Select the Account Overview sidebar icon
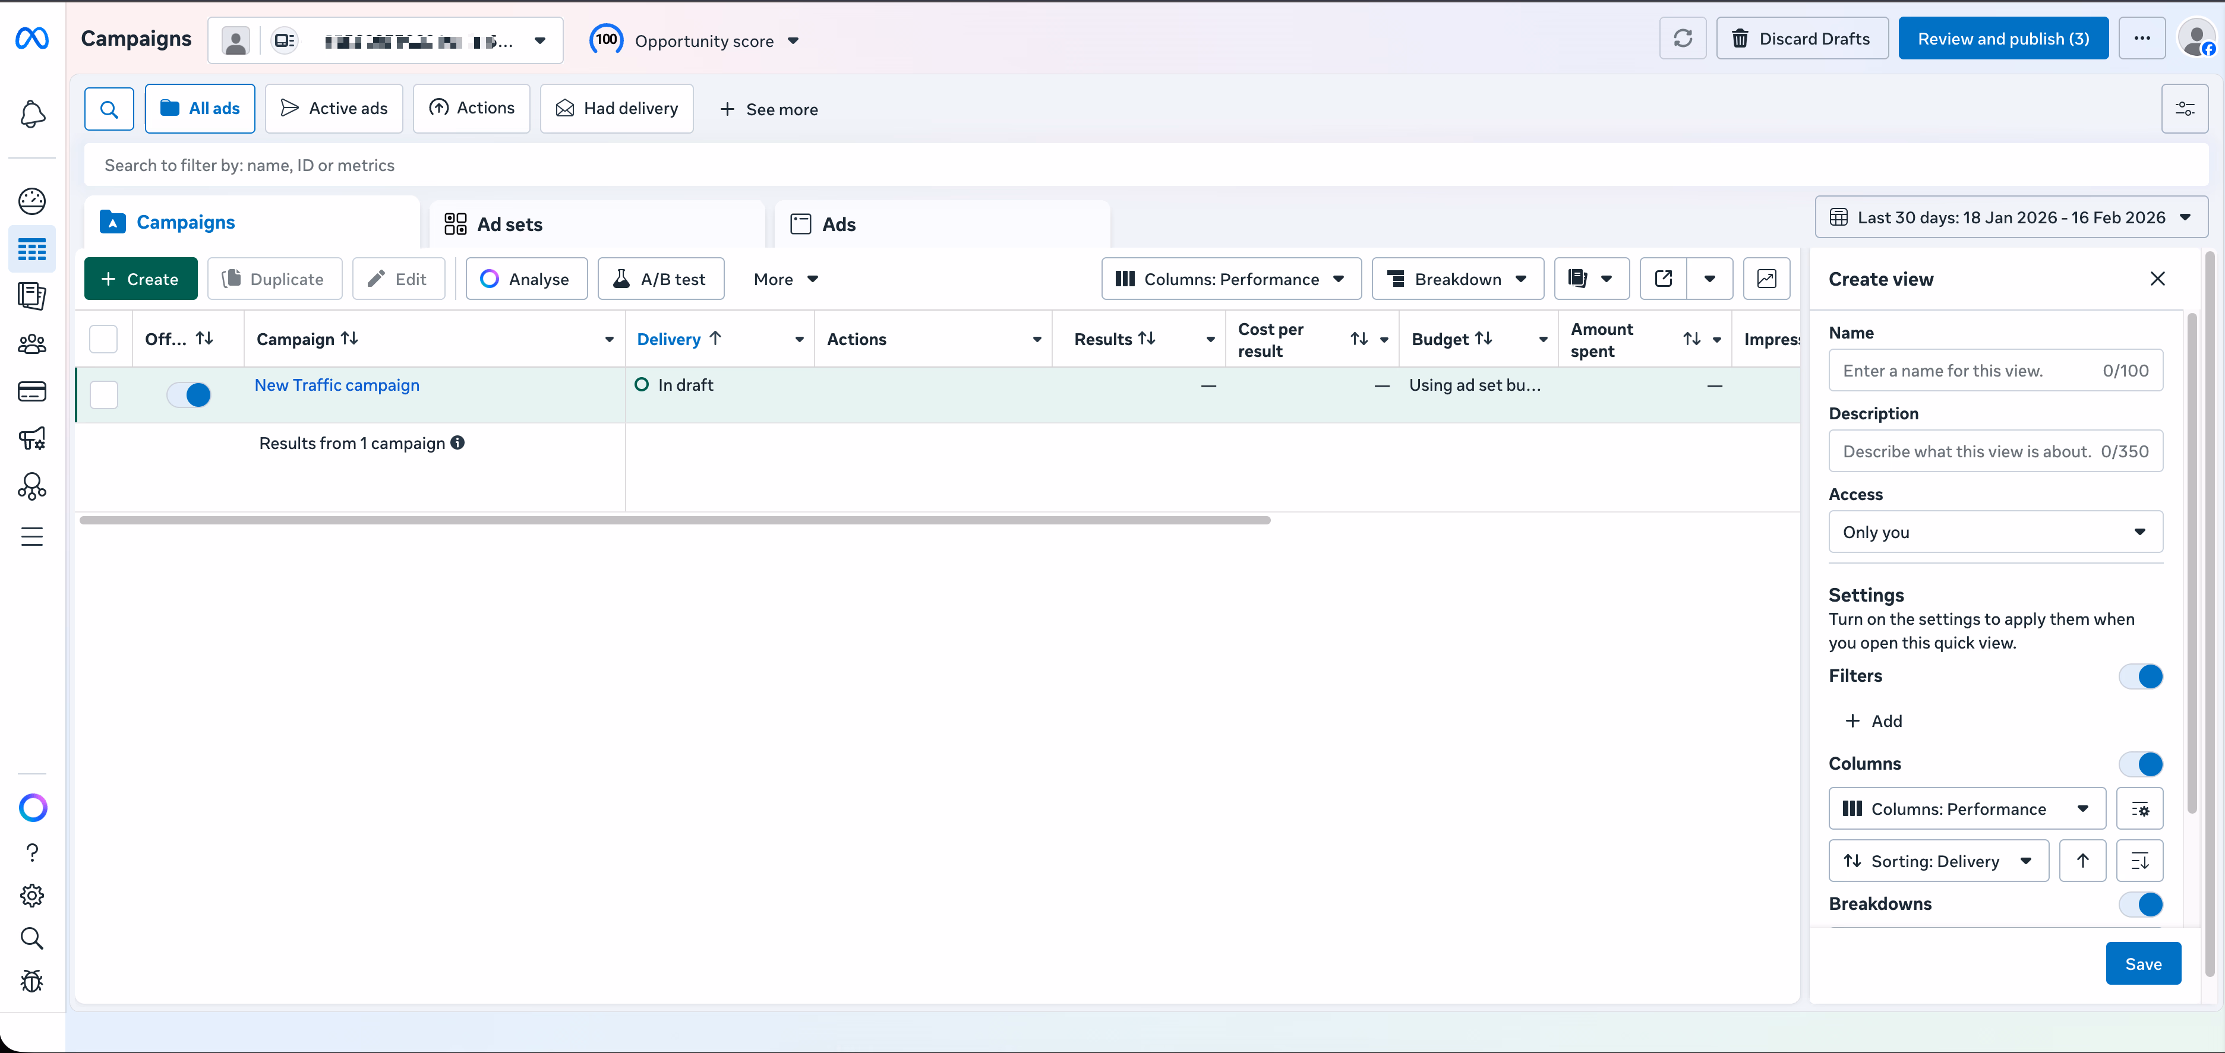Screen dimensions: 2225x1053 (x=32, y=201)
